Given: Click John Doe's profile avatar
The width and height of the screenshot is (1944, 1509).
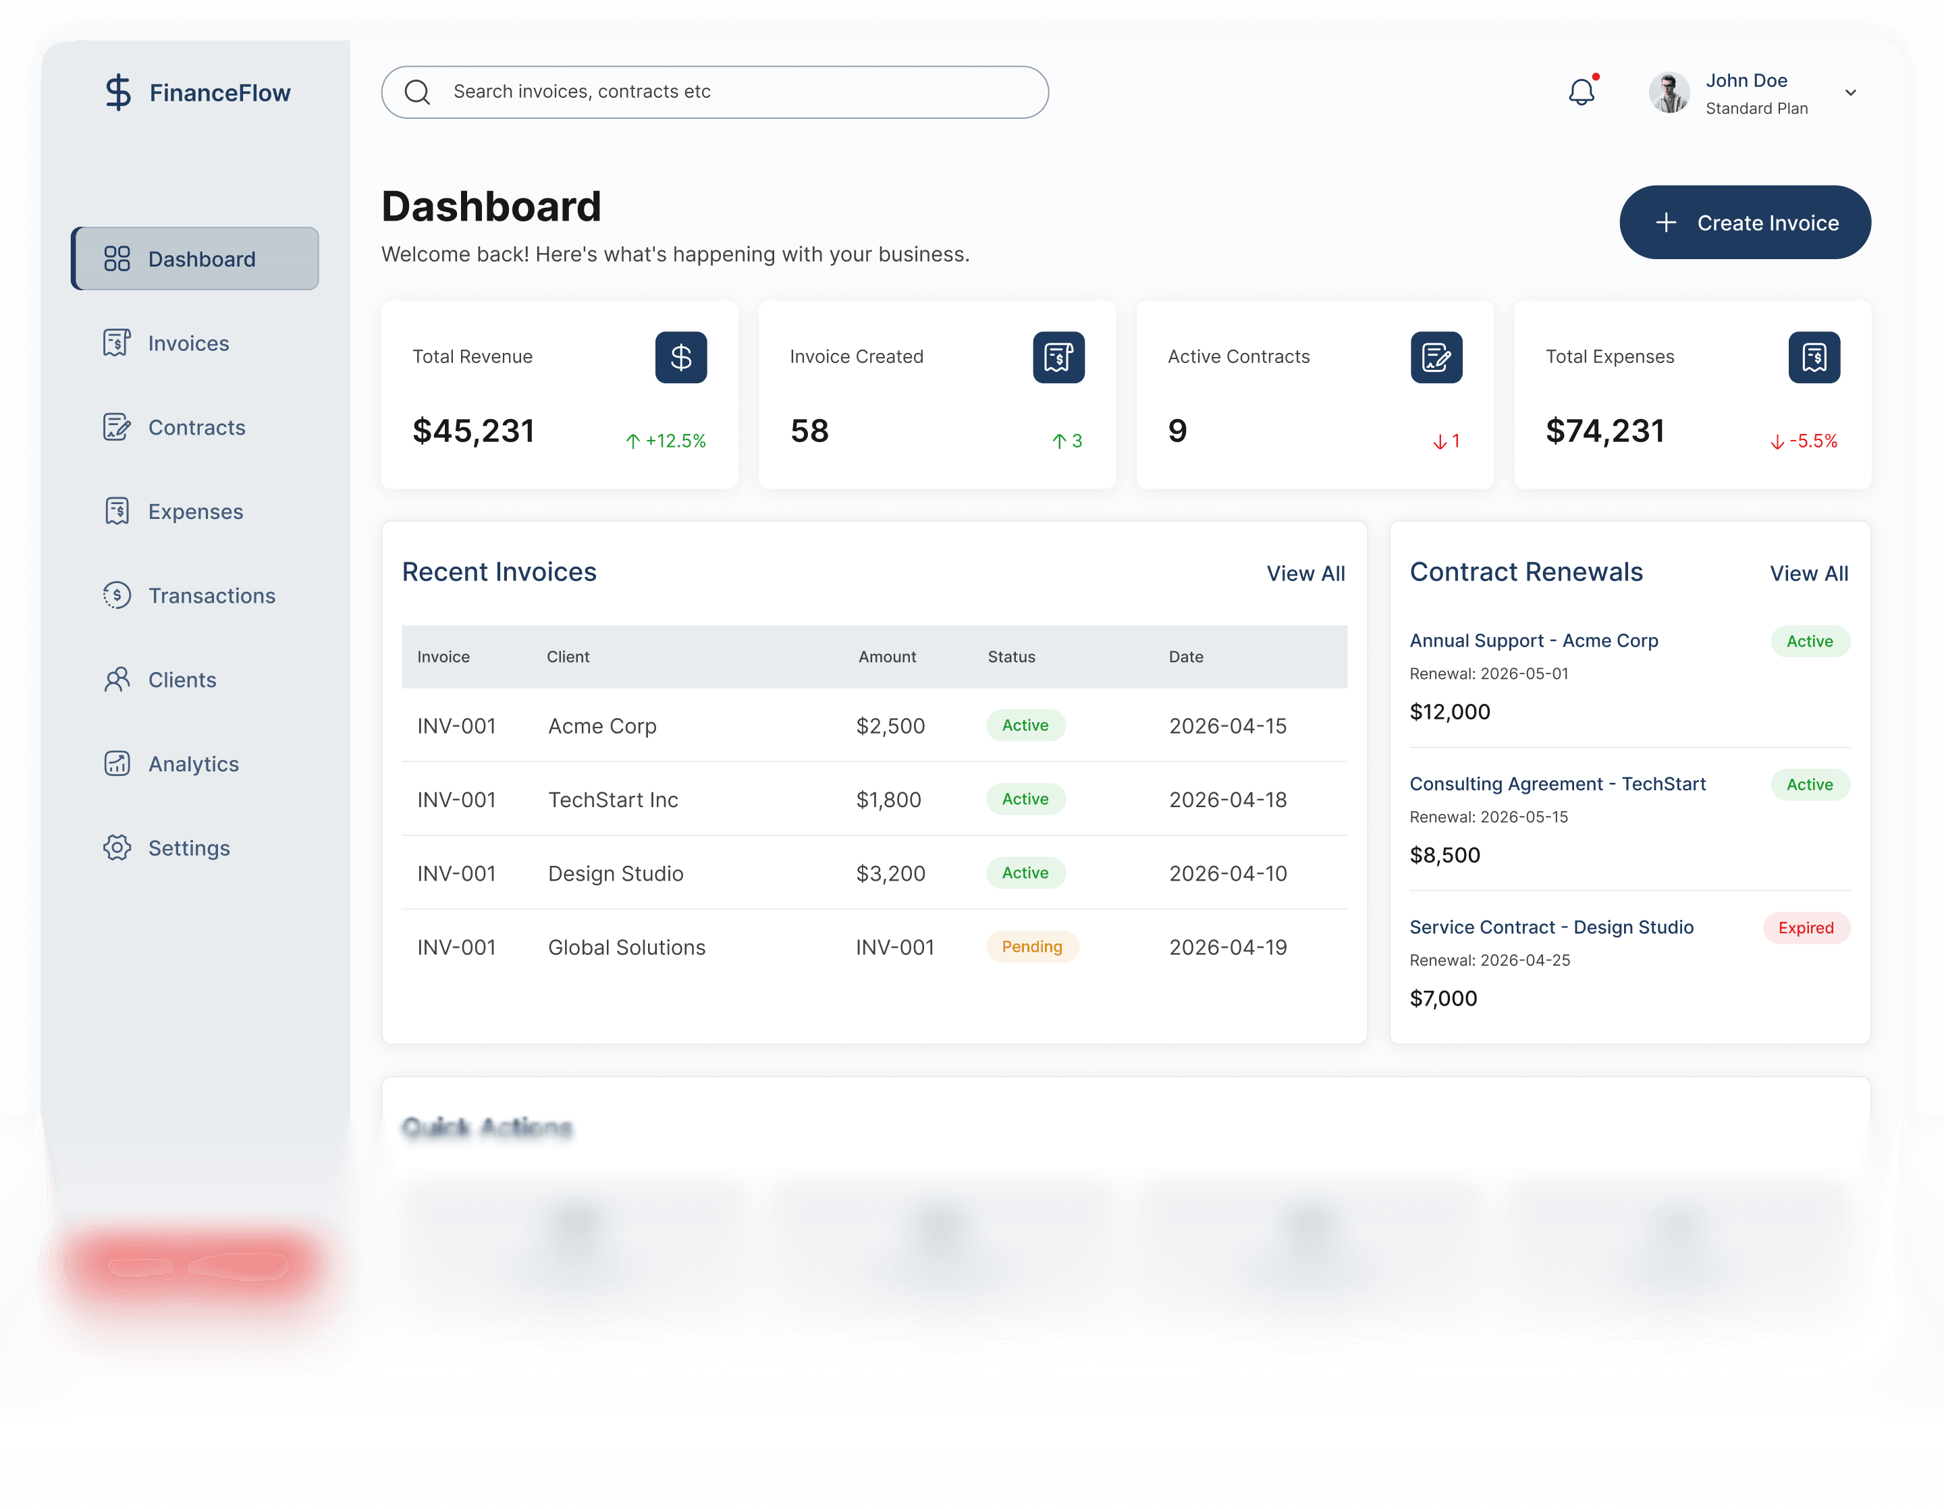Looking at the screenshot, I should click(x=1669, y=92).
